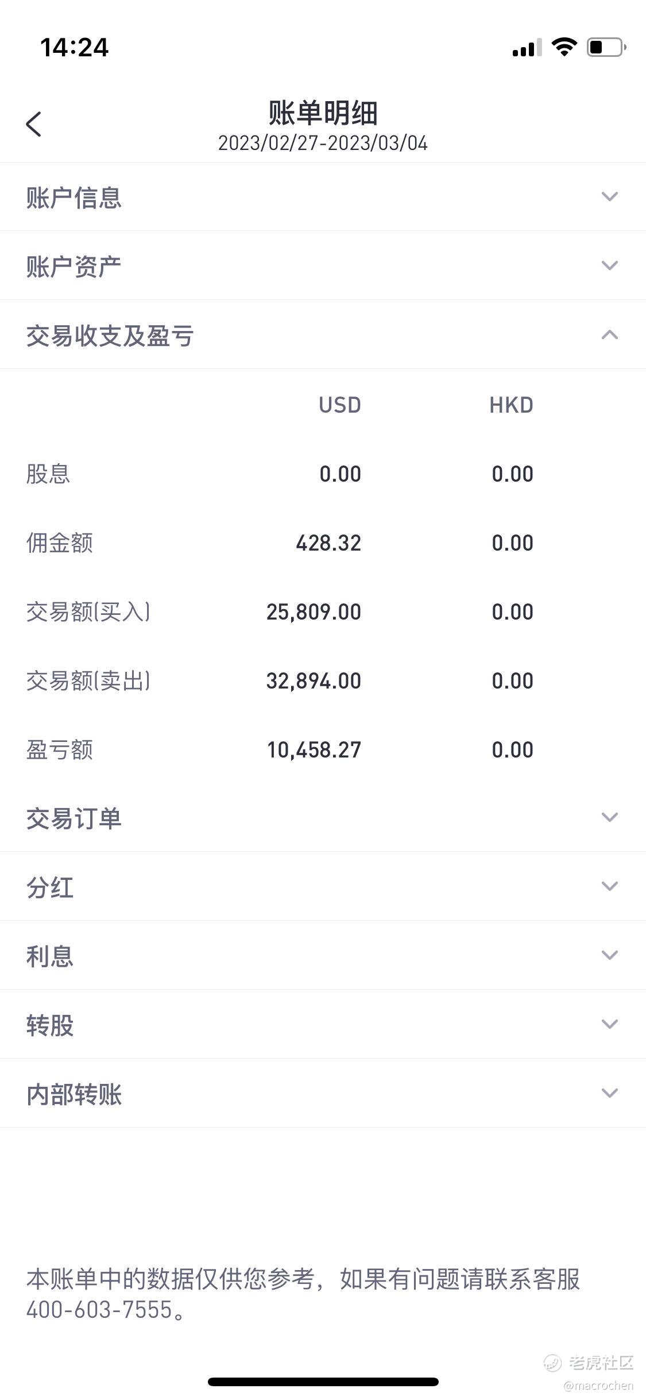Screen dimensions: 646x1400
Task: Tap the 内部转账 row label
Action: pyautogui.click(x=74, y=1094)
